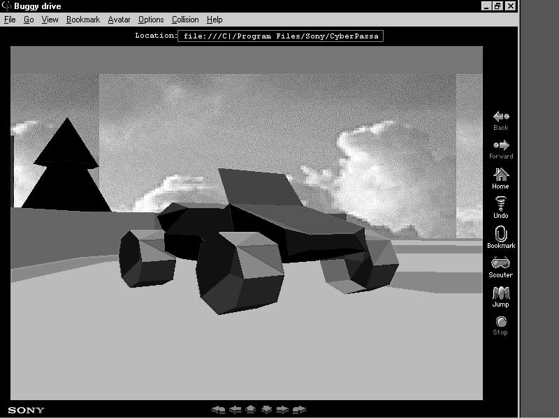Click the move-left arrow in the bottom navigation bar

coord(235,409)
